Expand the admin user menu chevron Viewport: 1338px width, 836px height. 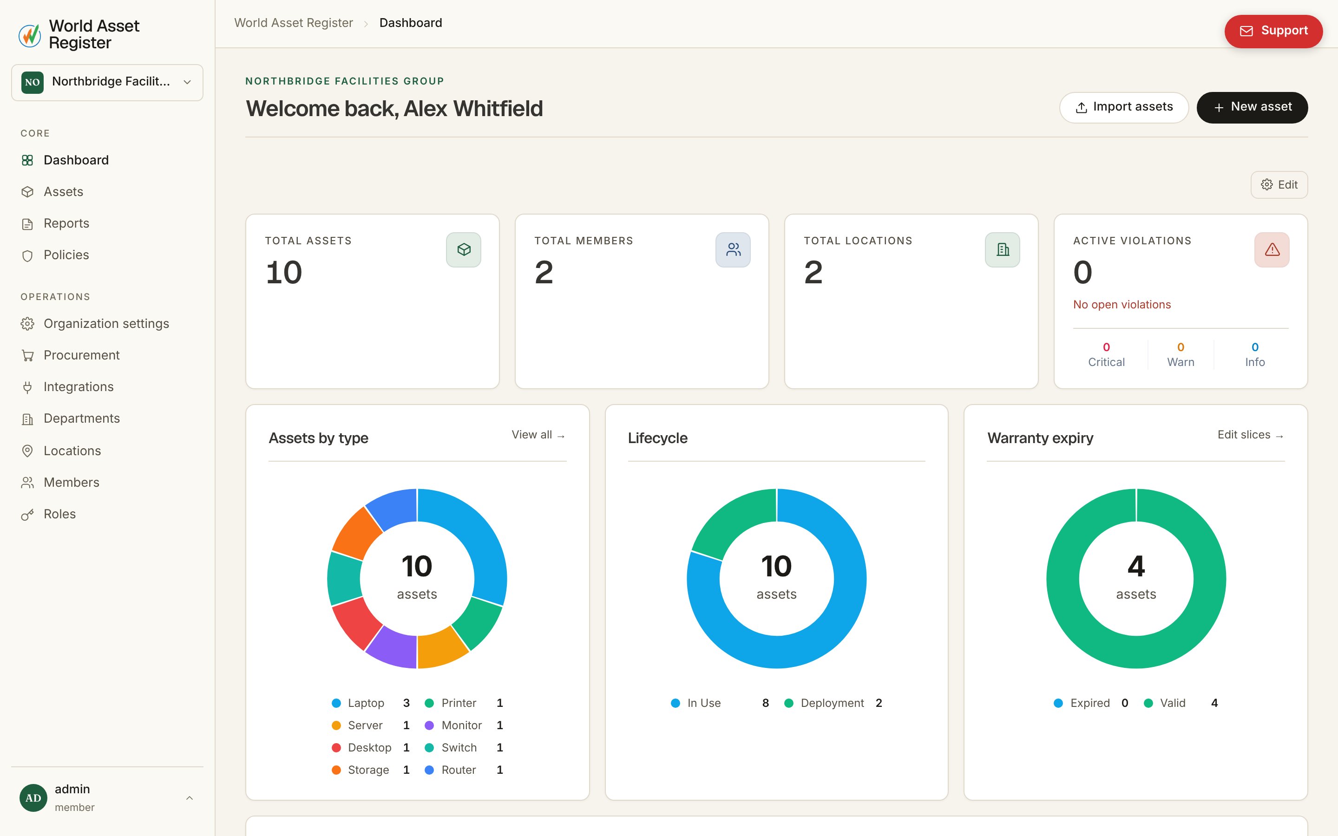point(189,798)
